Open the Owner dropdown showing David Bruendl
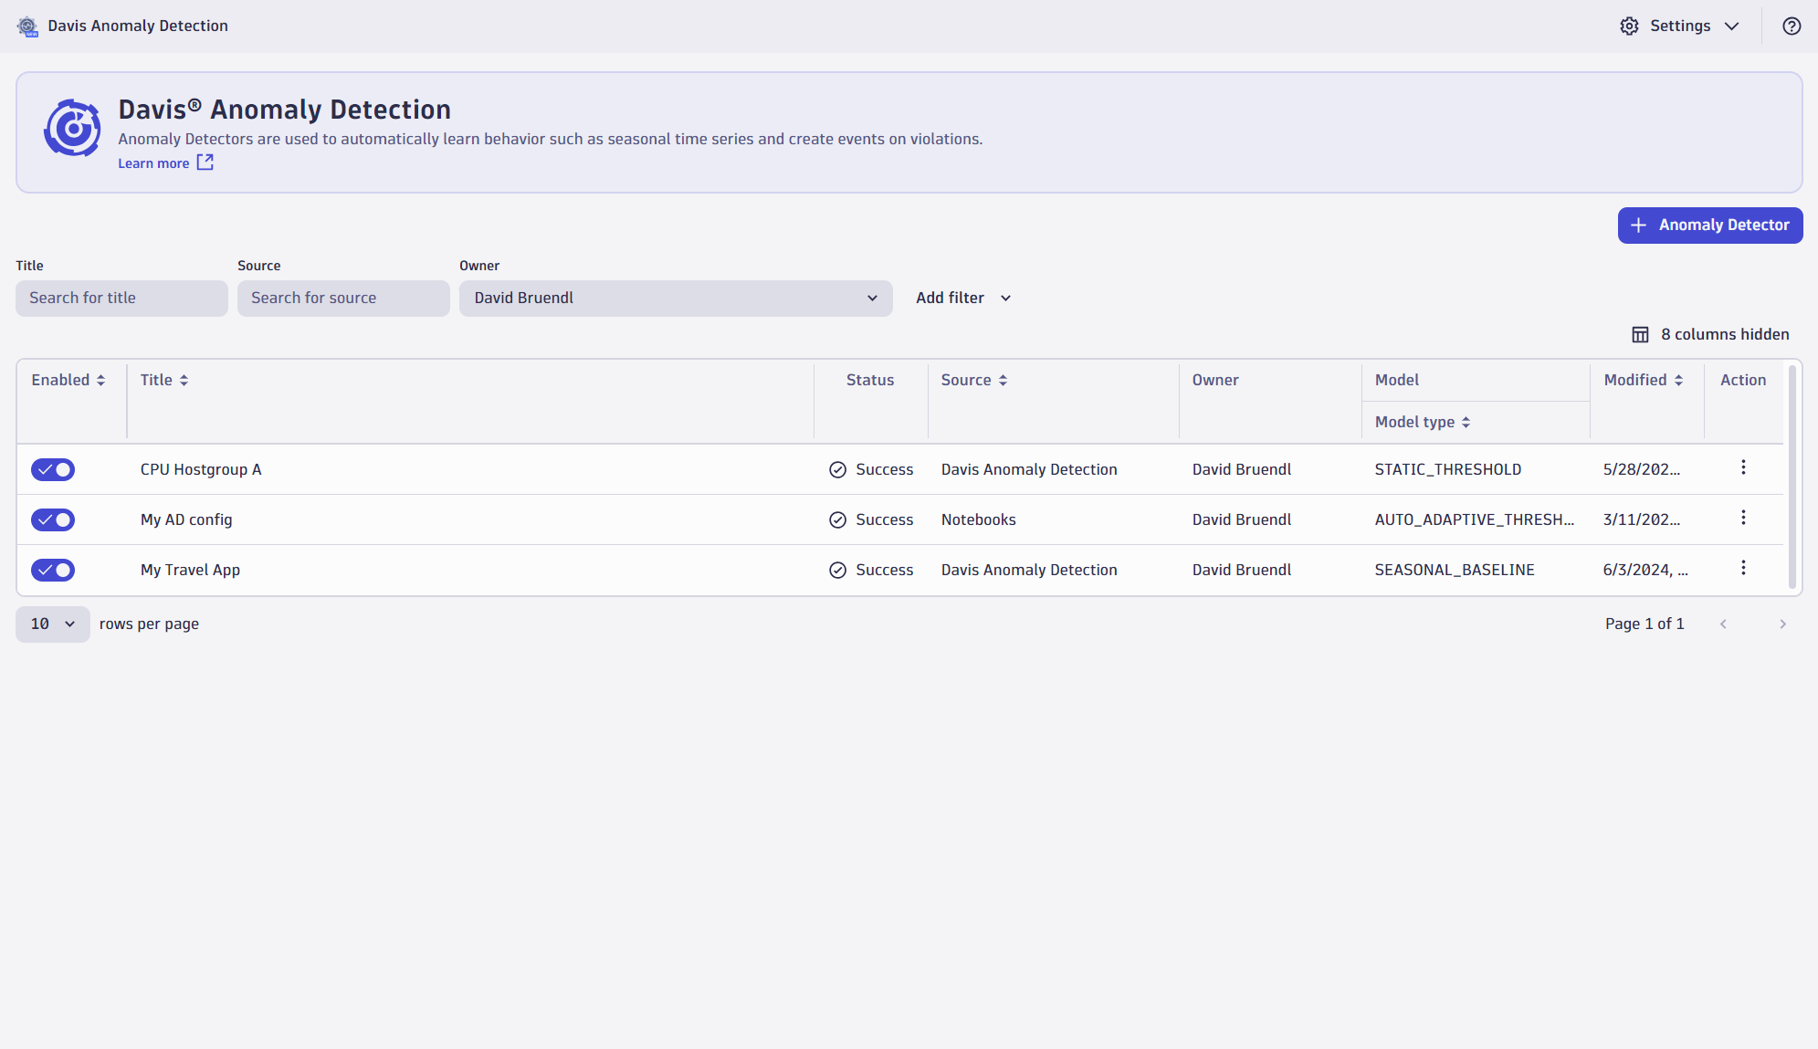 coord(676,299)
